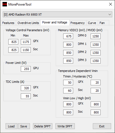
Task: Click the DPM 2 MVDD field
Action: (96, 53)
